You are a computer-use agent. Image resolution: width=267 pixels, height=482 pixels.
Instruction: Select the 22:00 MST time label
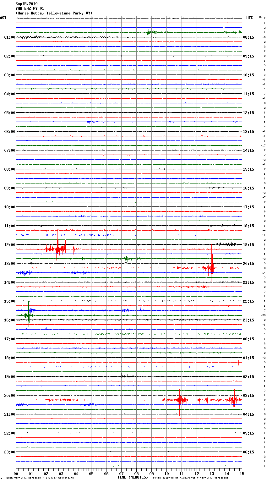10,433
